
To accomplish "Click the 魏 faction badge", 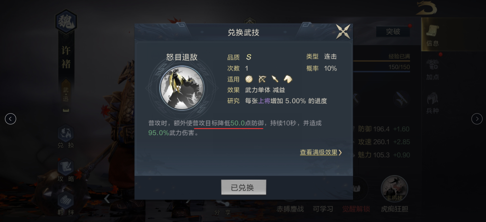I will coord(66,22).
